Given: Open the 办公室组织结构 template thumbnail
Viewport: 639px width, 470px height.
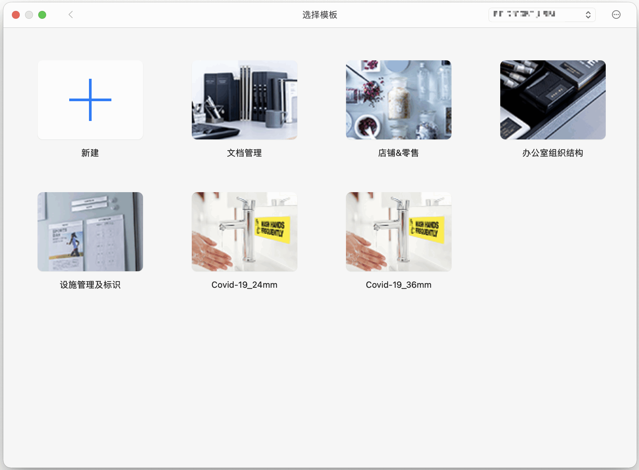Looking at the screenshot, I should coord(553,100).
